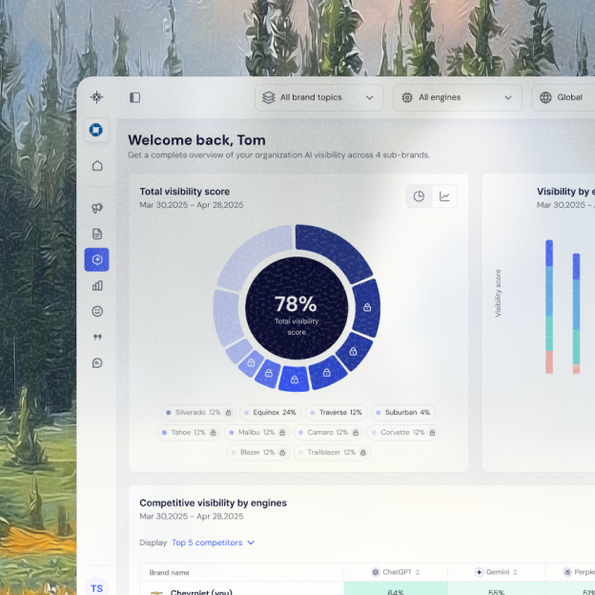Screen dimensions: 595x595
Task: Click the first stacked bar in Visibility chart
Action: coord(549,307)
